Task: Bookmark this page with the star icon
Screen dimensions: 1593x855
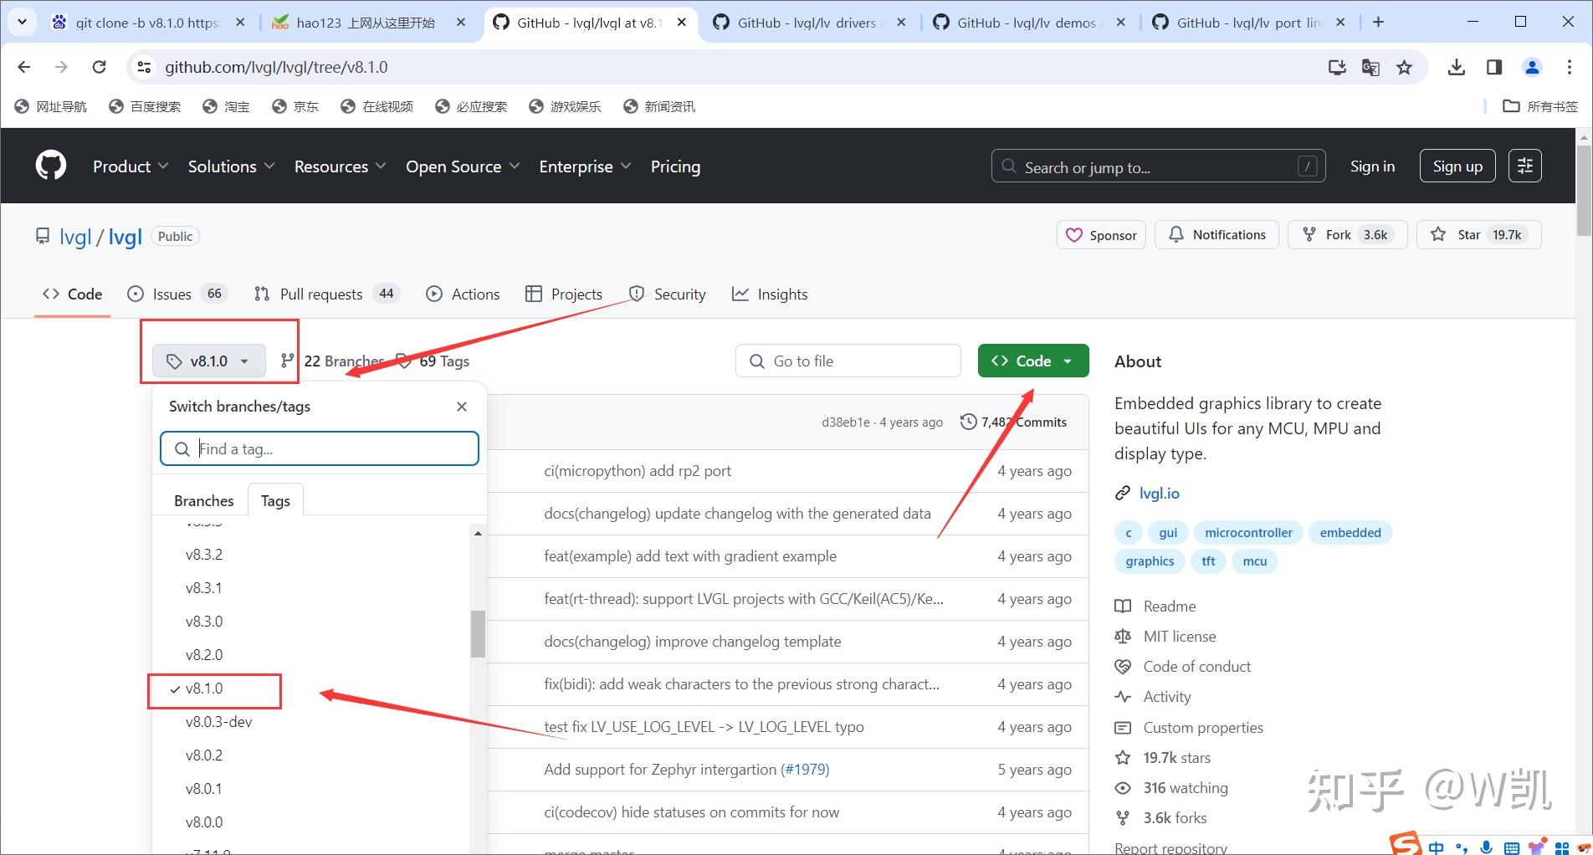Action: point(1404,68)
